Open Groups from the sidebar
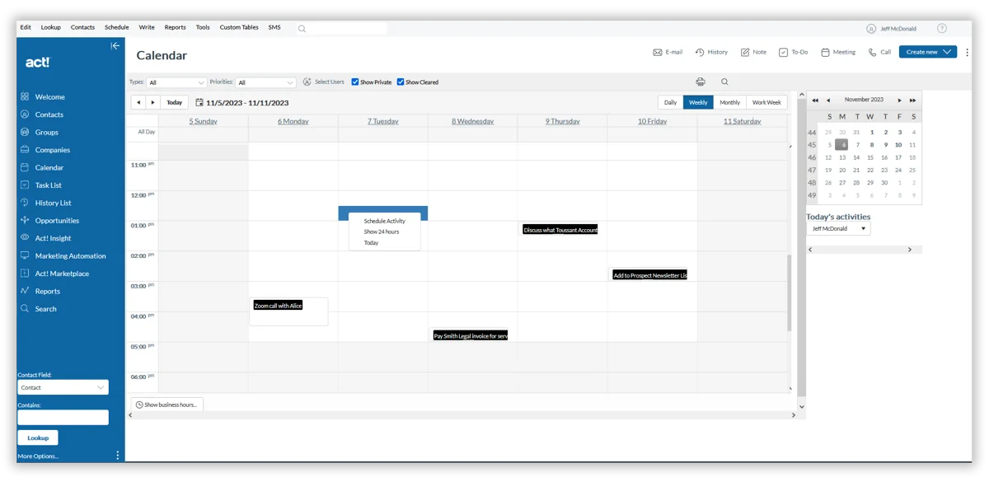This screenshot has height=482, width=989. tap(46, 132)
